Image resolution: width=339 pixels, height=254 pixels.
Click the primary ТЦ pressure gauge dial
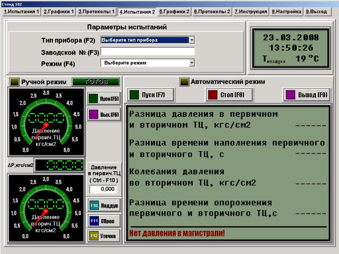46,121
